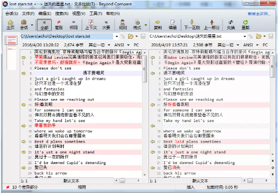Screen dimensions: 278x193
Task: Click the right pane vertical scrollbar
Action: coord(273,103)
